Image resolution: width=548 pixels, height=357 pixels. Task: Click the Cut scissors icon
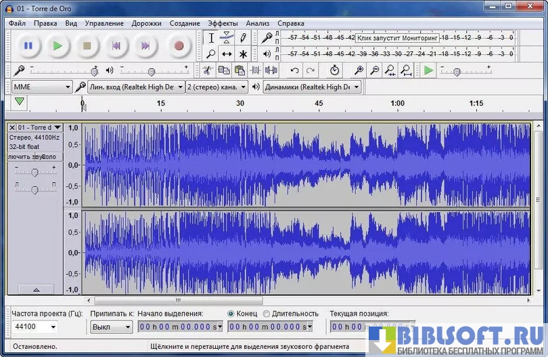pos(206,70)
